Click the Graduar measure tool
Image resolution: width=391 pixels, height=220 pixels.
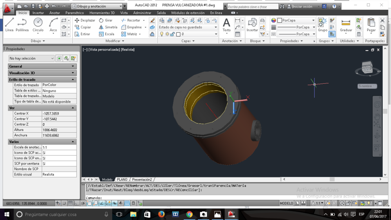346,25
